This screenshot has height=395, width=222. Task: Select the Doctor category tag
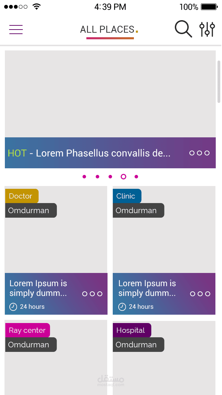(22, 196)
